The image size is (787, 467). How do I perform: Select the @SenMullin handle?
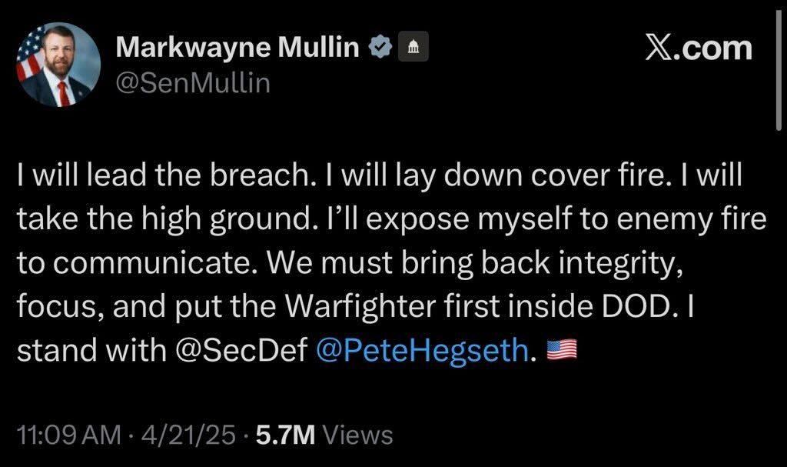click(x=193, y=82)
